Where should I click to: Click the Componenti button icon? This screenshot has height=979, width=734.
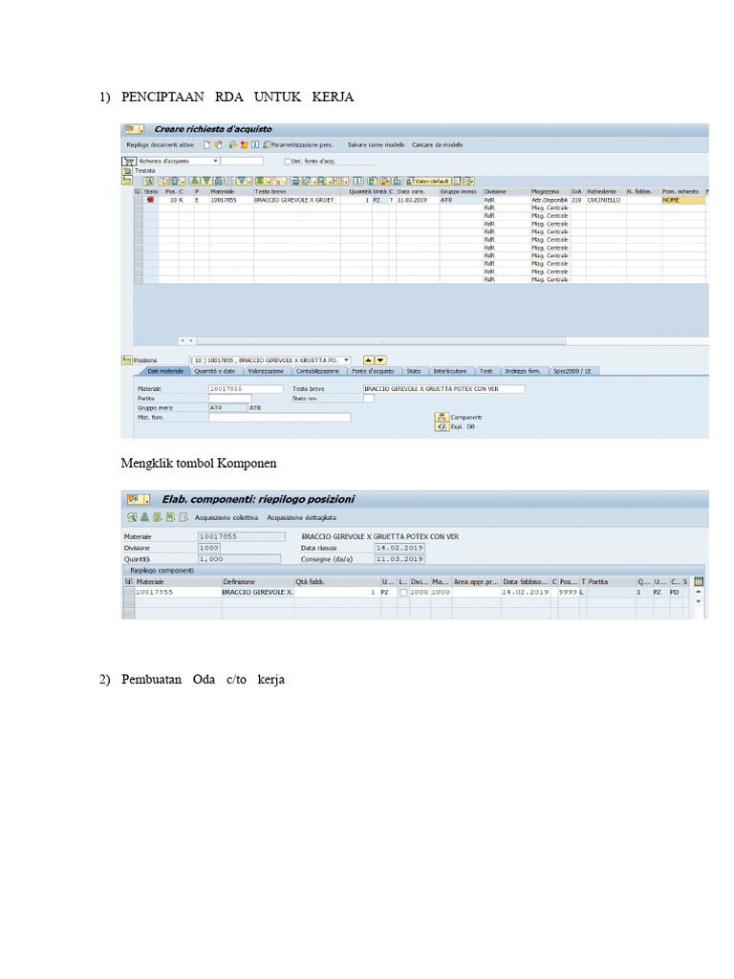click(x=442, y=417)
